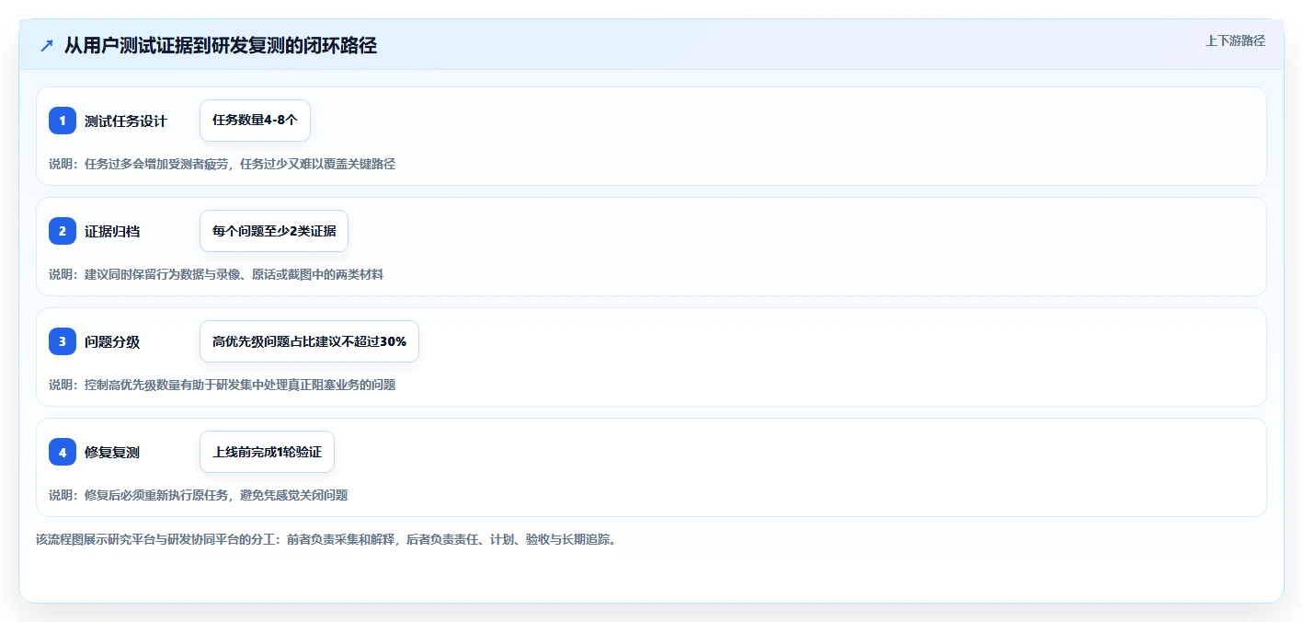This screenshot has height=622, width=1303.
Task: Click step number 3 badge
Action: tap(63, 341)
